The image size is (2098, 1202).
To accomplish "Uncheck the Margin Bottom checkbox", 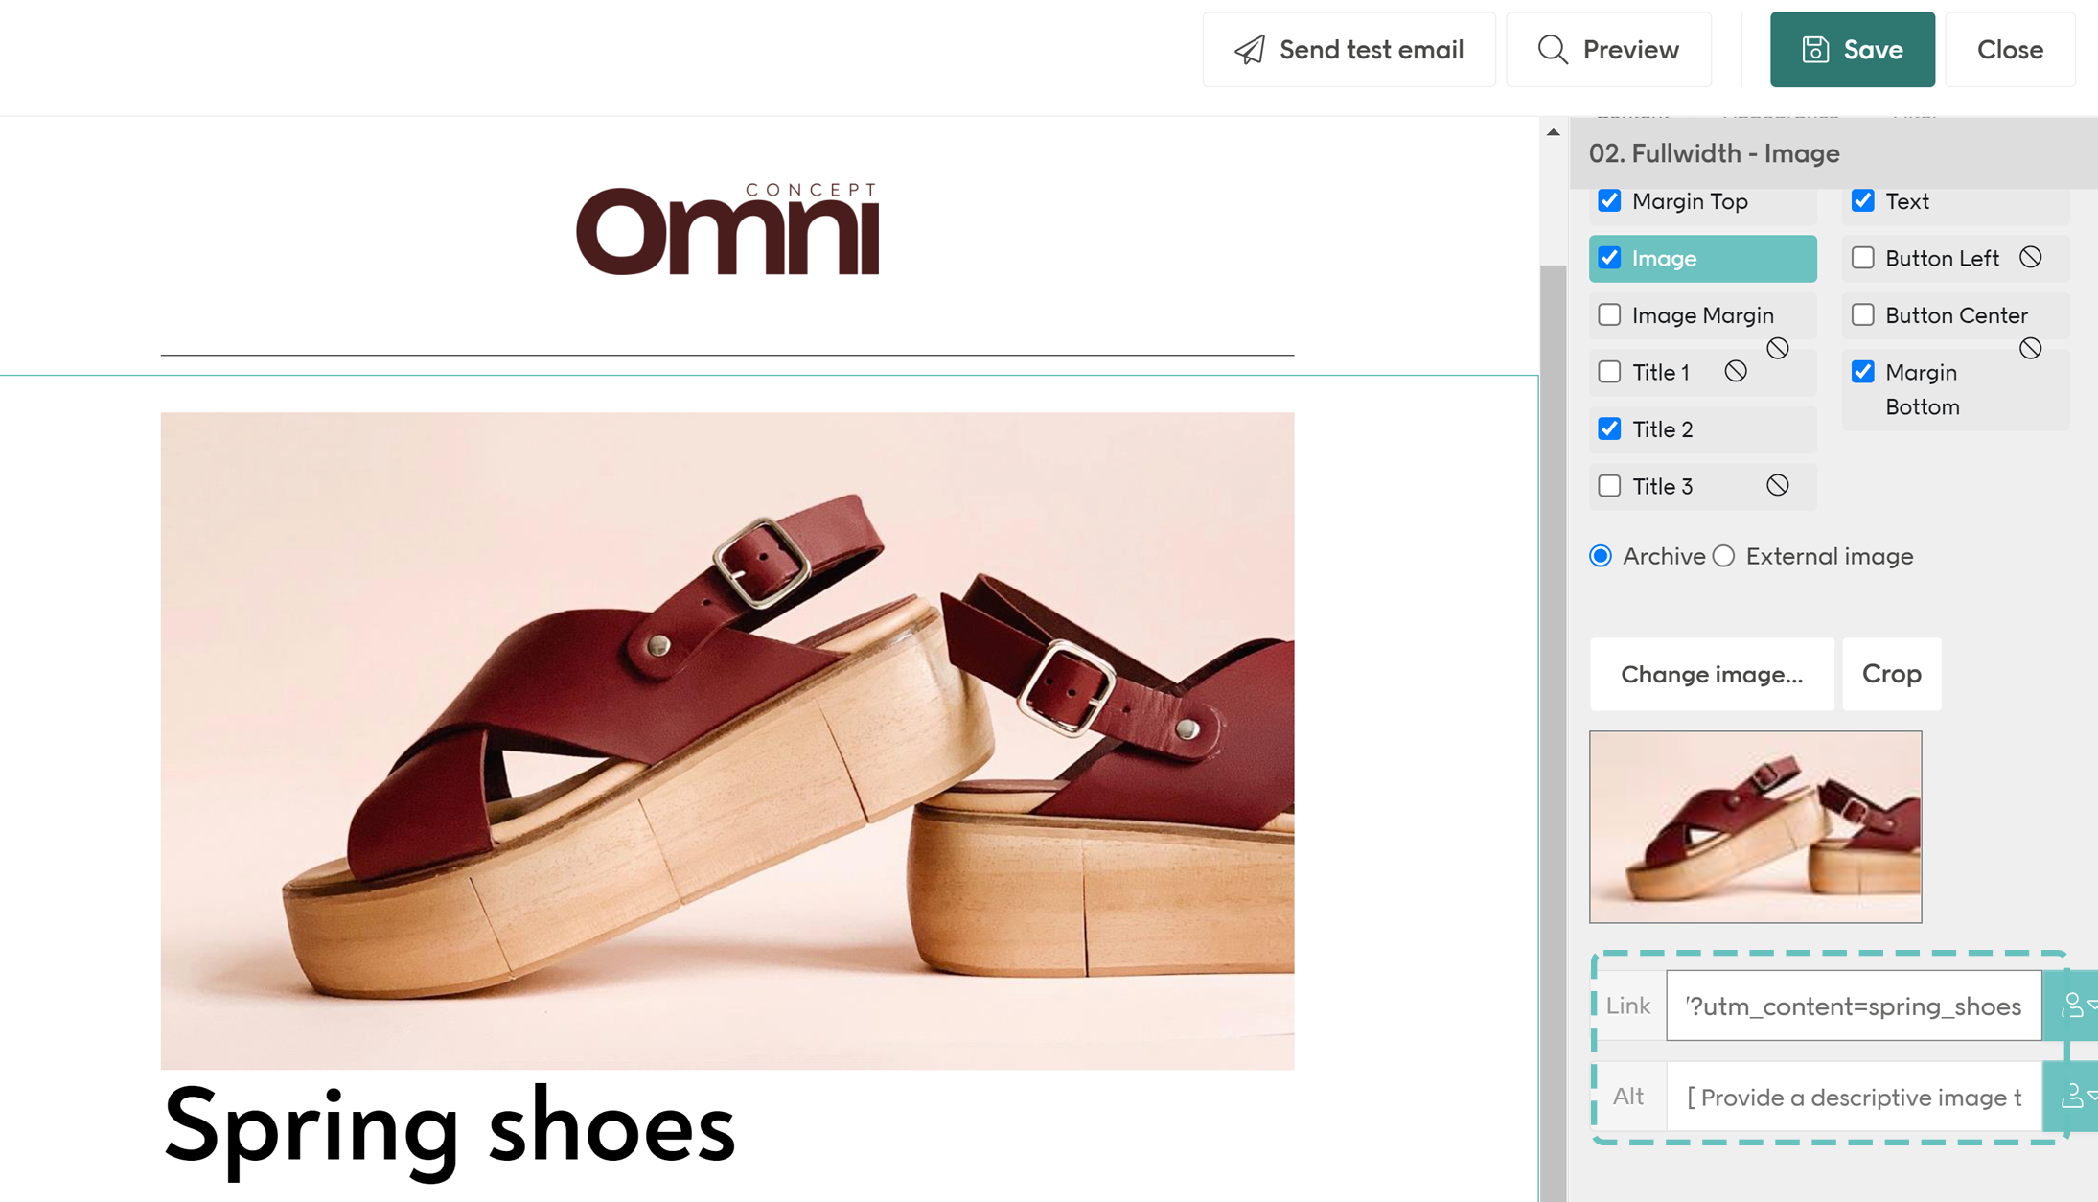I will pos(1862,371).
